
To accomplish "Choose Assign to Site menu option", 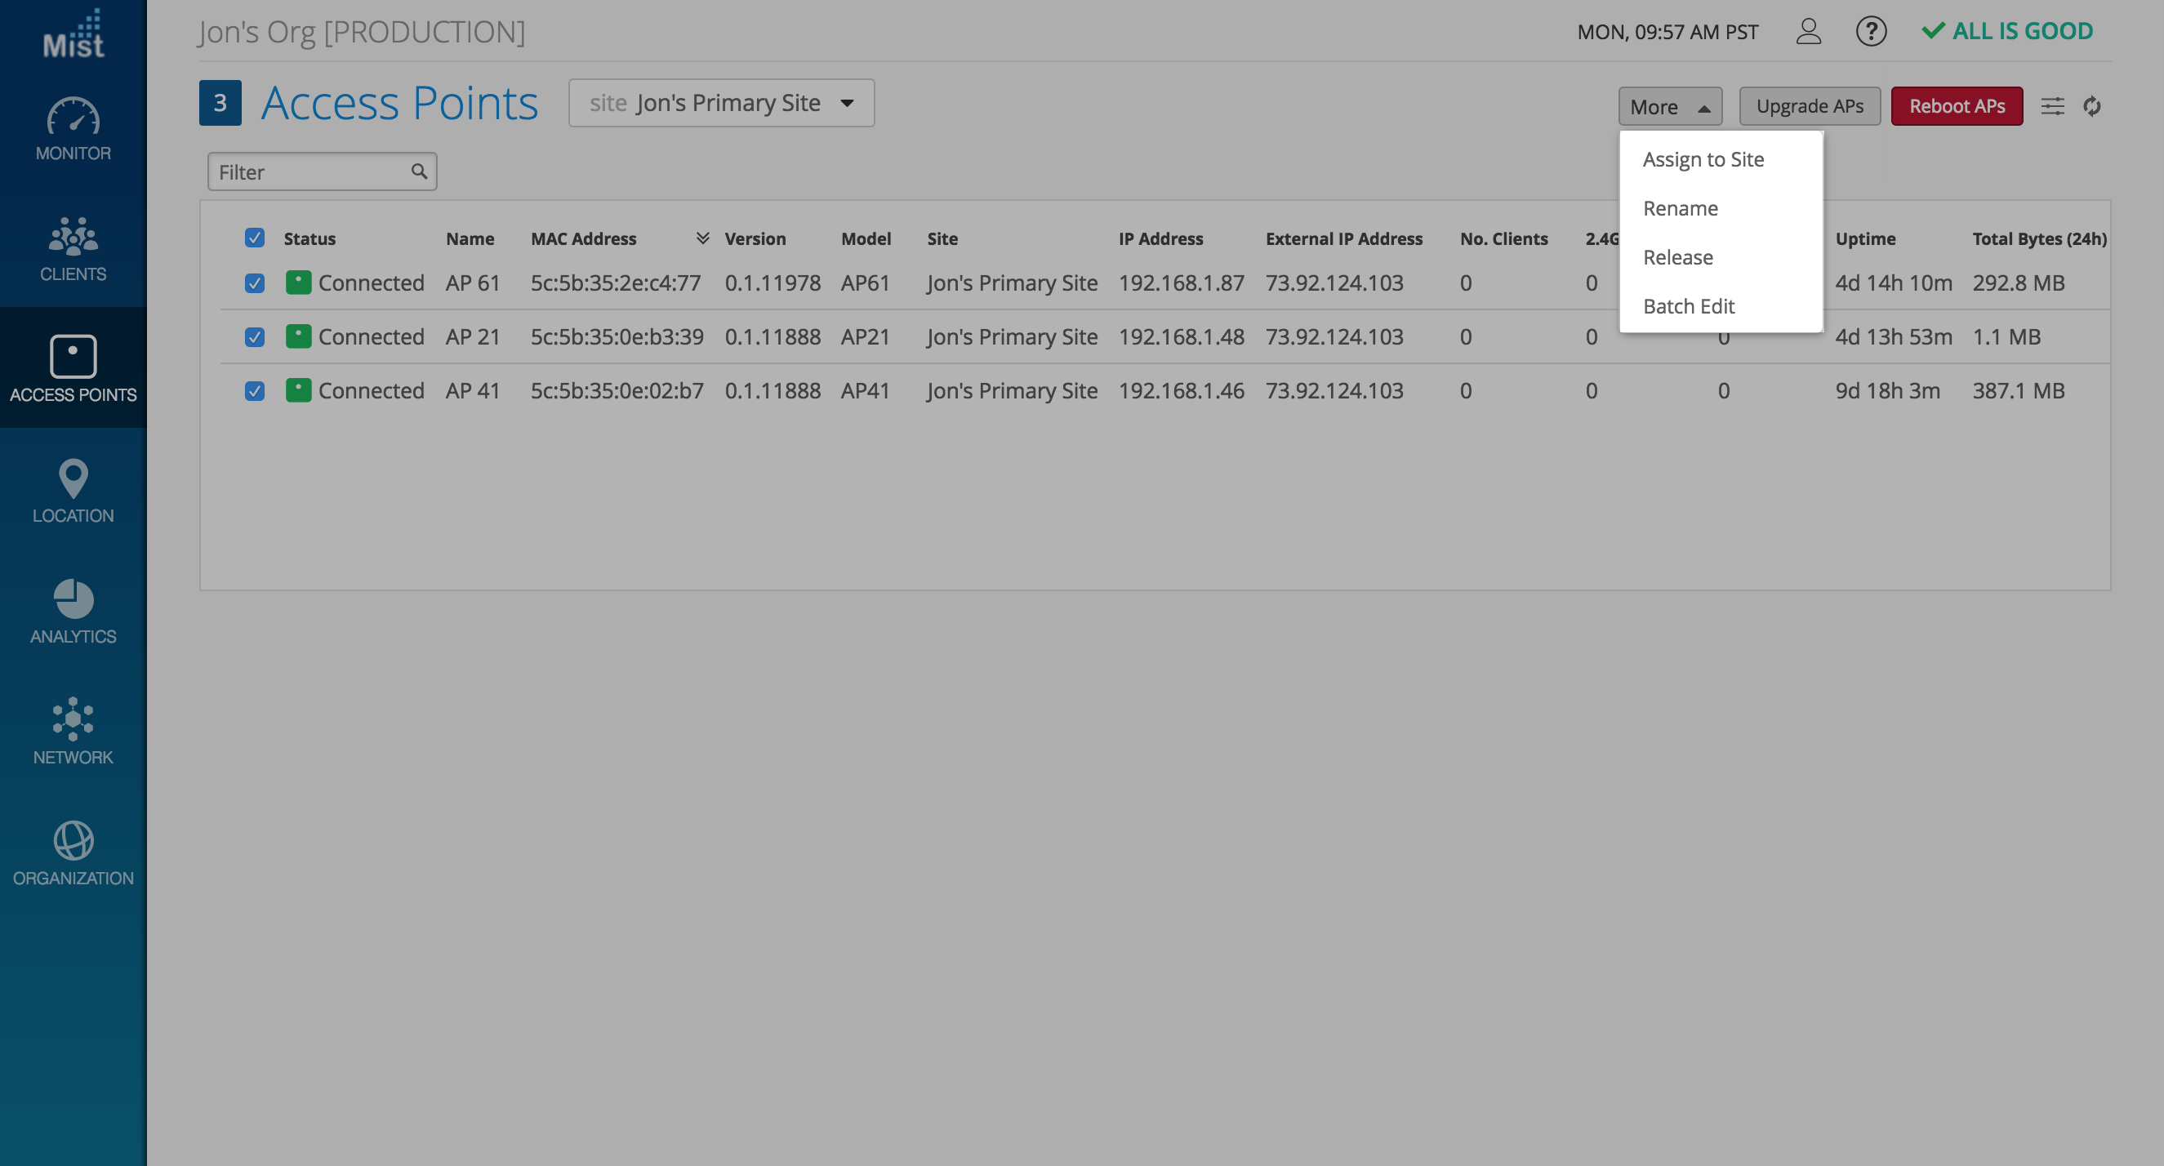I will (x=1703, y=159).
